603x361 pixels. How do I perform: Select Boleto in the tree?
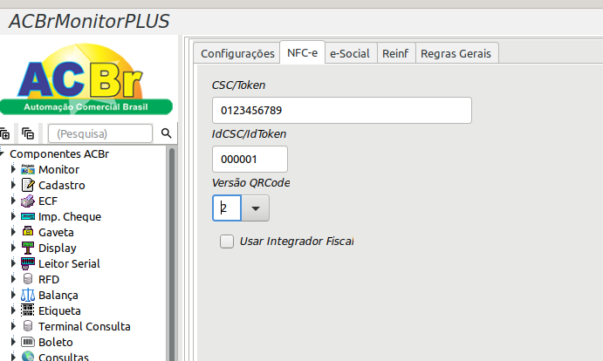55,342
